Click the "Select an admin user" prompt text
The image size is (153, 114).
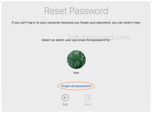[76, 41]
